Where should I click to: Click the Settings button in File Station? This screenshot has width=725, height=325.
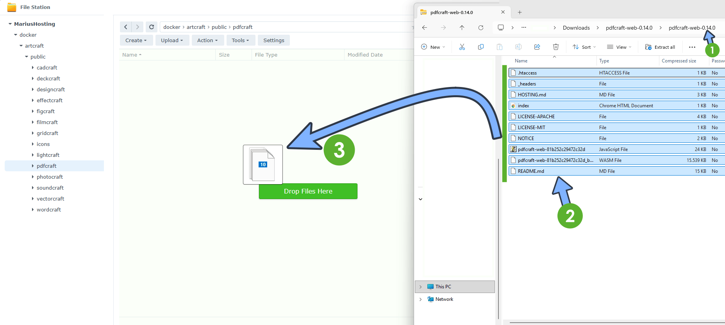point(274,40)
